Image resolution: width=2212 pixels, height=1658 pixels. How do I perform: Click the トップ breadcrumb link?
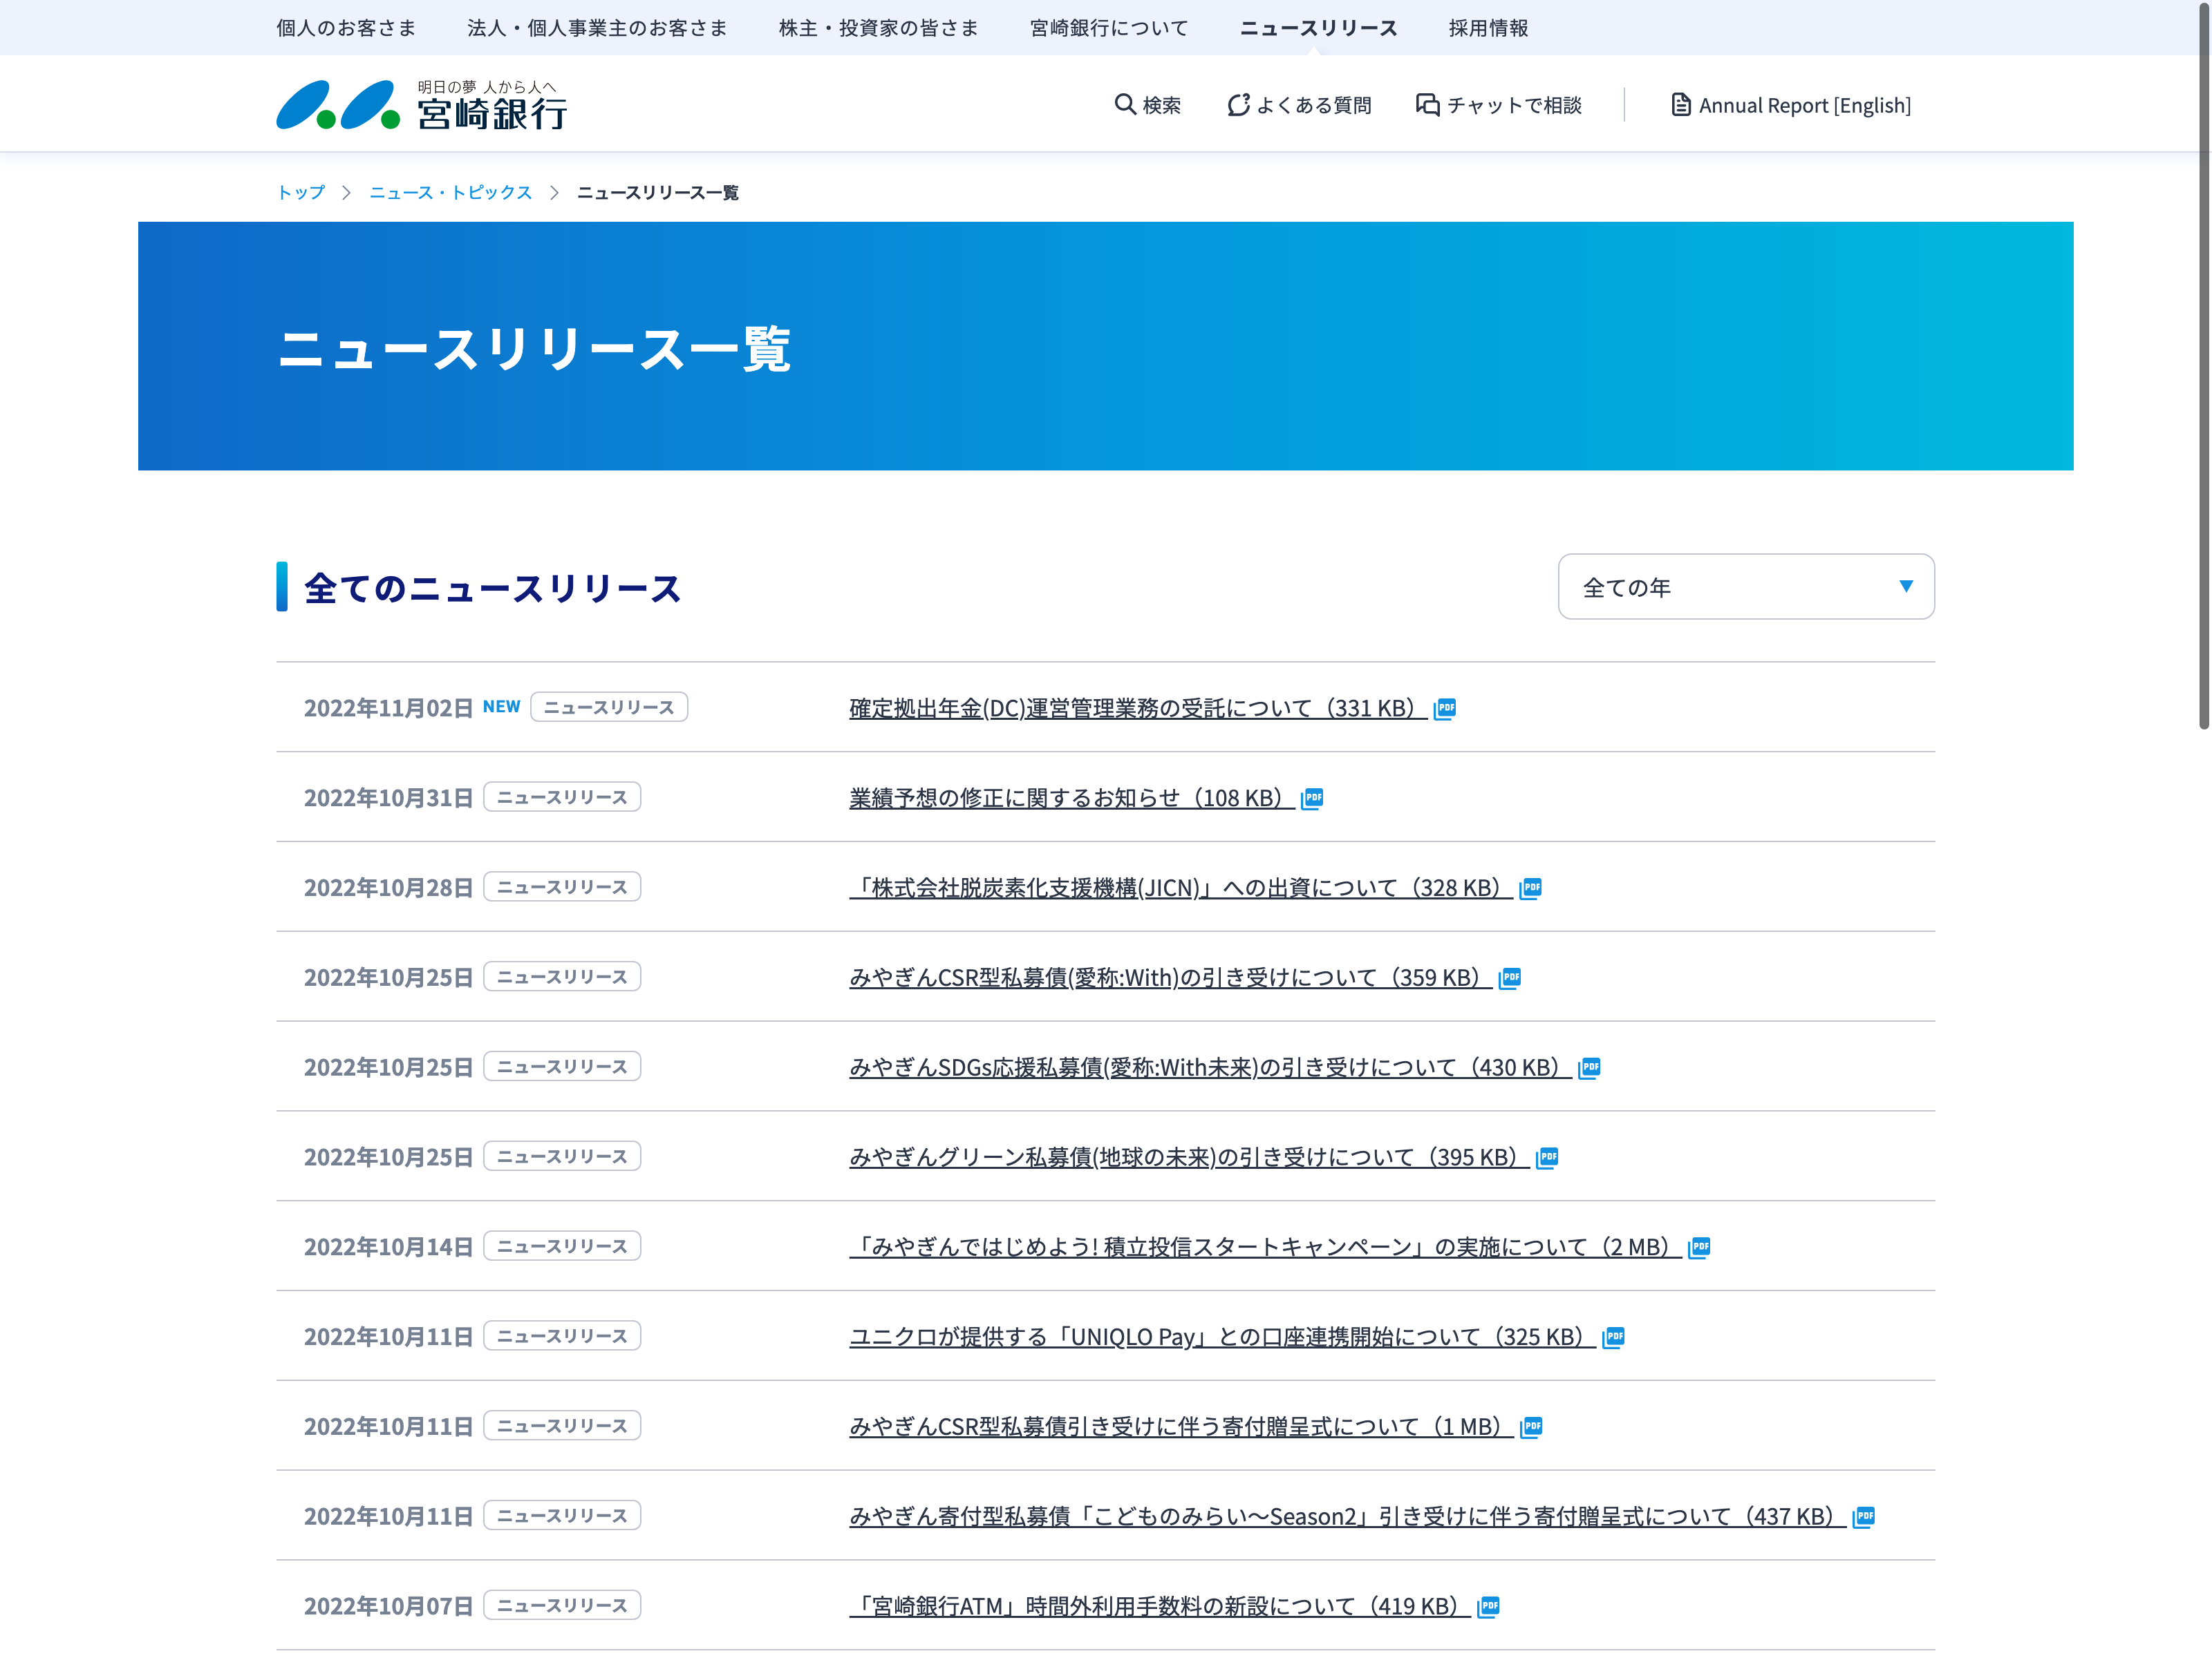coord(301,192)
